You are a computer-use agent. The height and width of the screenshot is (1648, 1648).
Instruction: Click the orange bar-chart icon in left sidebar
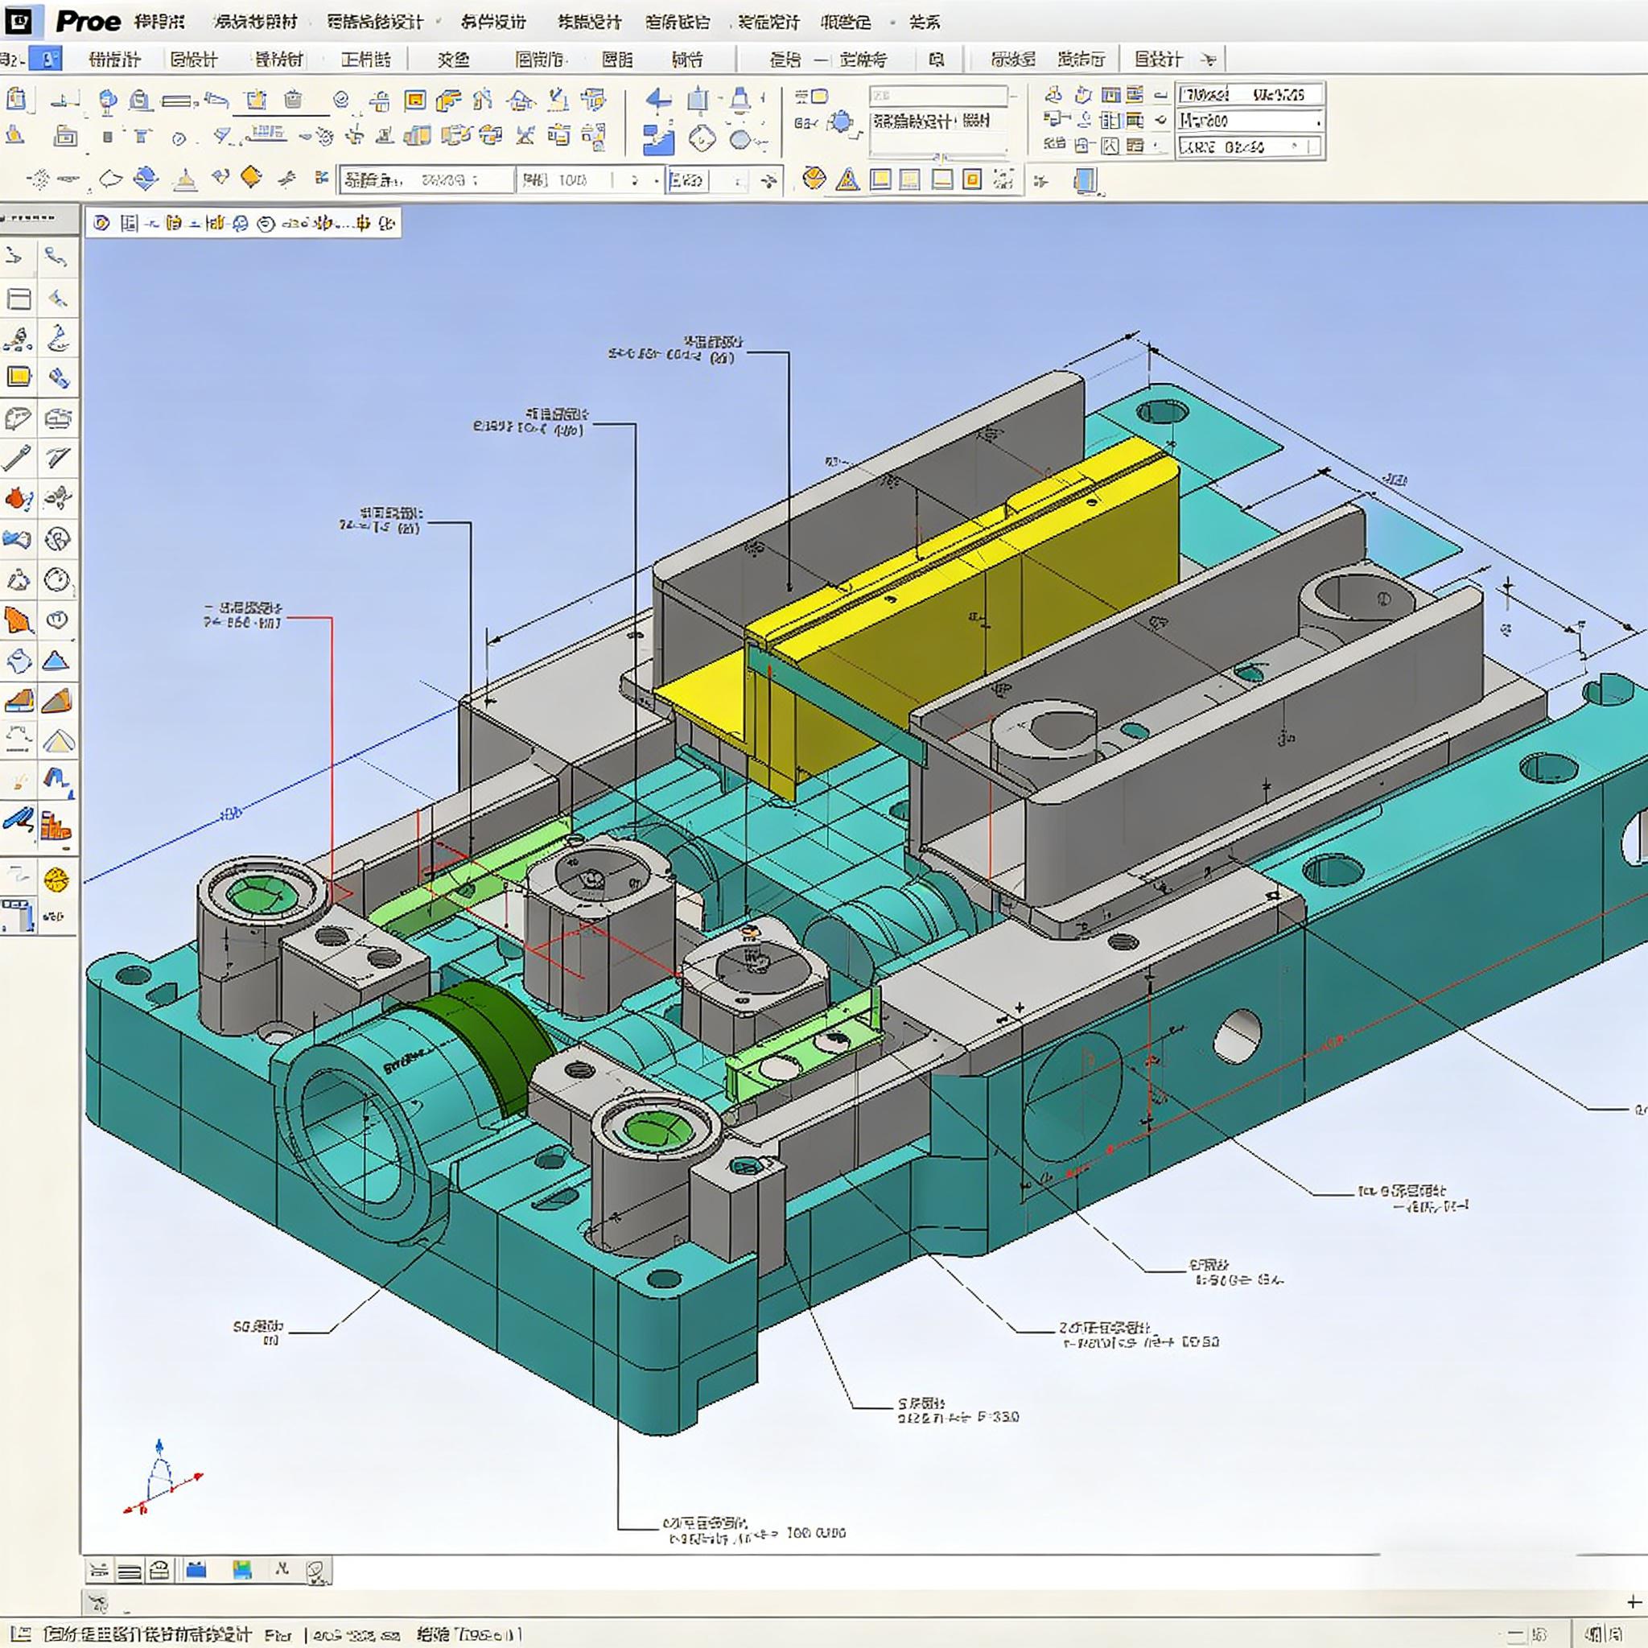tap(56, 826)
